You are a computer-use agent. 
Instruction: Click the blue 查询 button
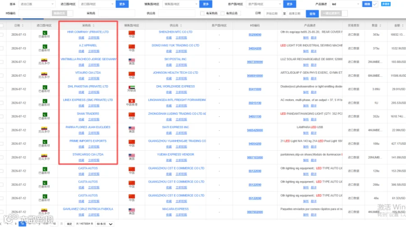[x=312, y=14]
